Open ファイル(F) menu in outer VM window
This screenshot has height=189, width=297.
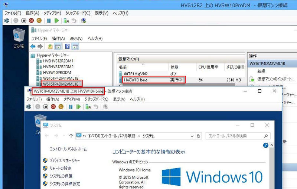(x=13, y=13)
